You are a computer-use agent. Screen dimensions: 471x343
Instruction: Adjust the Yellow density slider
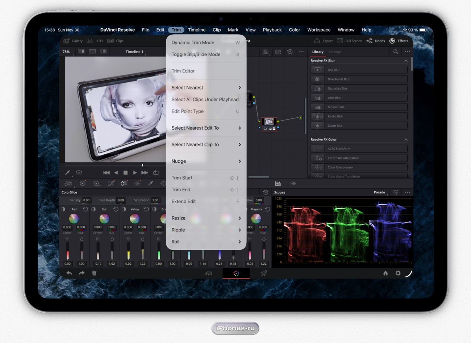[x=128, y=251]
